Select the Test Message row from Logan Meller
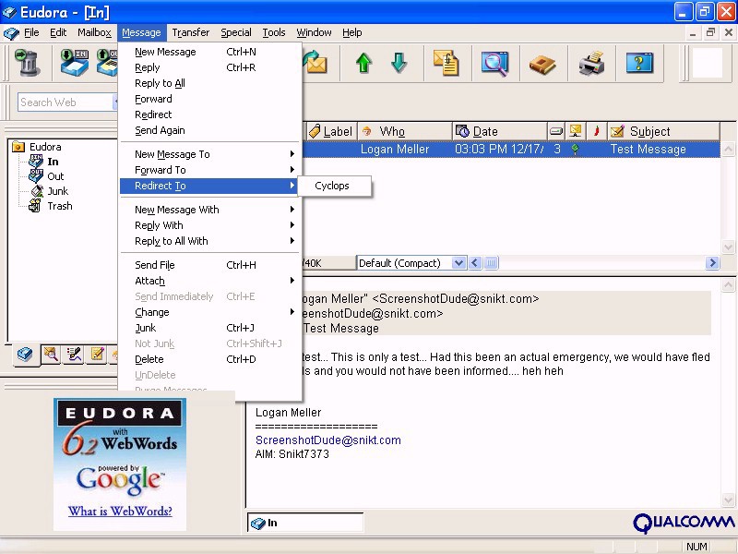 (510, 150)
